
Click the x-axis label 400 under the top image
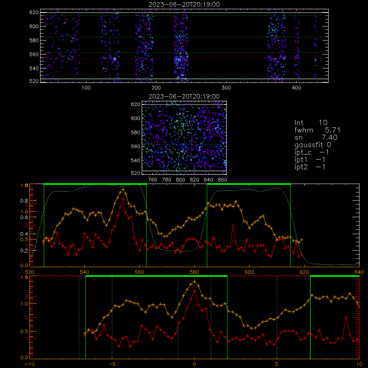click(296, 88)
